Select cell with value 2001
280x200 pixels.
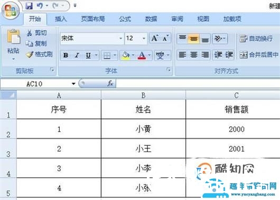pyautogui.click(x=233, y=149)
